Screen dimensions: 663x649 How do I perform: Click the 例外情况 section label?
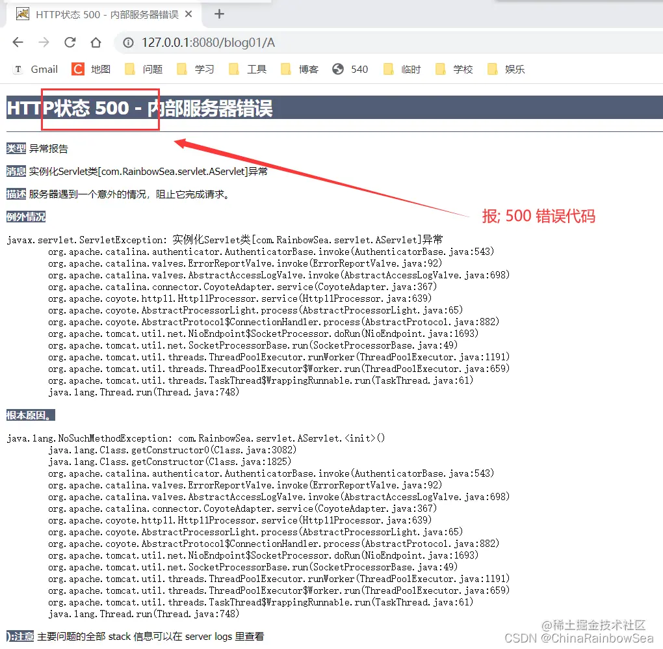(x=26, y=217)
